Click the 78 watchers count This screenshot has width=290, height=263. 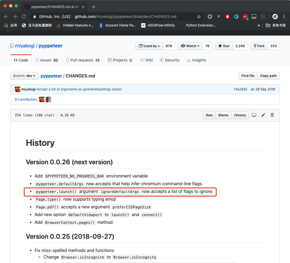click(207, 46)
